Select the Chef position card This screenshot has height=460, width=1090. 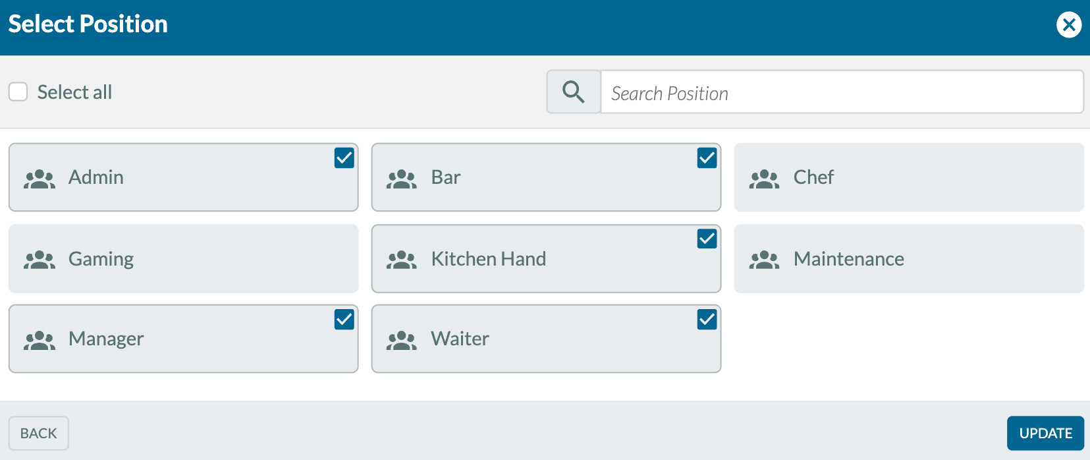pos(909,177)
